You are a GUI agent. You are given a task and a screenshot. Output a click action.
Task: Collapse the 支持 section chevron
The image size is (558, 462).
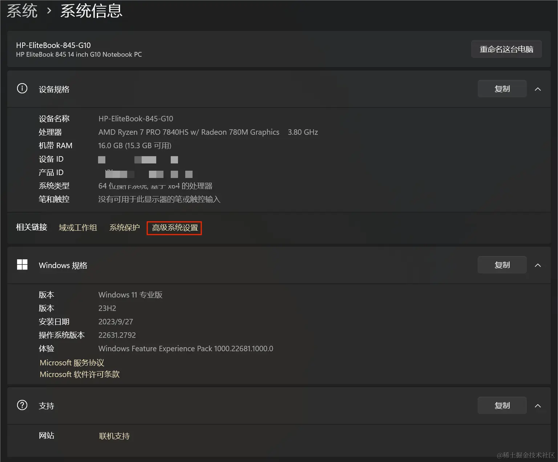538,406
